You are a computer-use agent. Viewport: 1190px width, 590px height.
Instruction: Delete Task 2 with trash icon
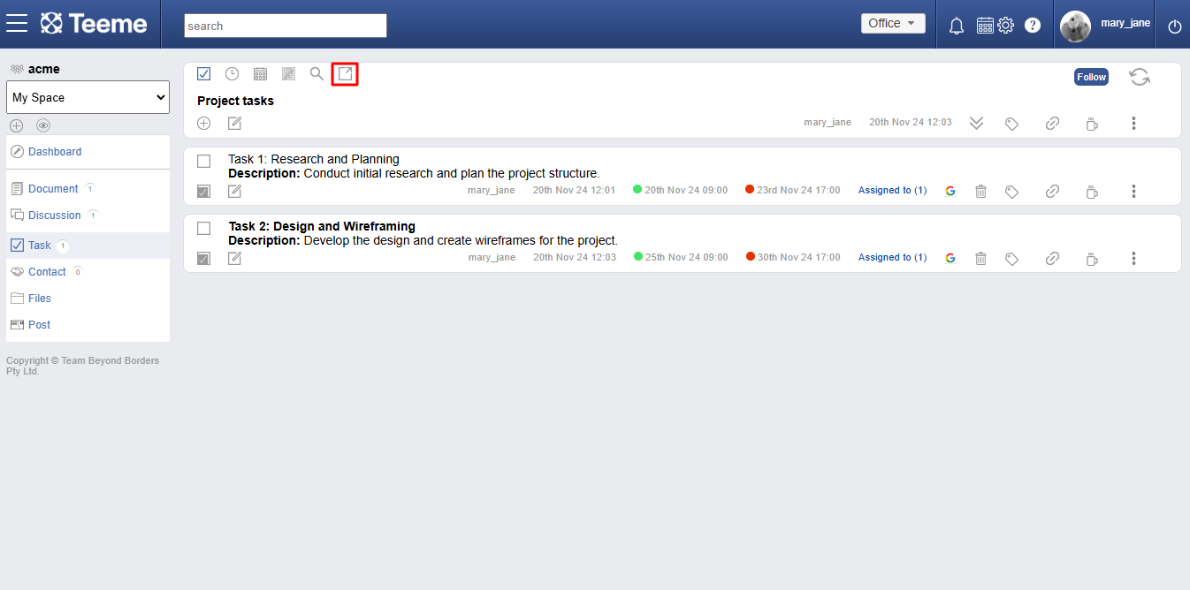980,258
